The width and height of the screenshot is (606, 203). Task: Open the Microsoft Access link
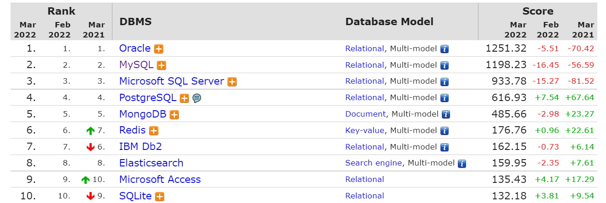160,179
